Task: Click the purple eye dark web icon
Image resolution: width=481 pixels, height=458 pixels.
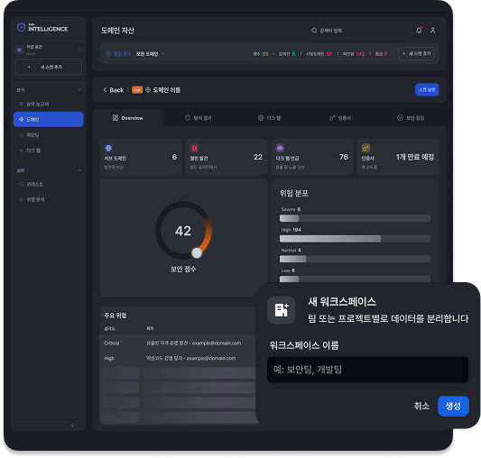Action: [280, 148]
